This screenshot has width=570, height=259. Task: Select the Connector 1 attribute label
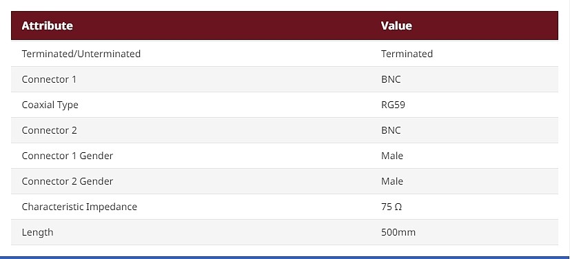[49, 79]
